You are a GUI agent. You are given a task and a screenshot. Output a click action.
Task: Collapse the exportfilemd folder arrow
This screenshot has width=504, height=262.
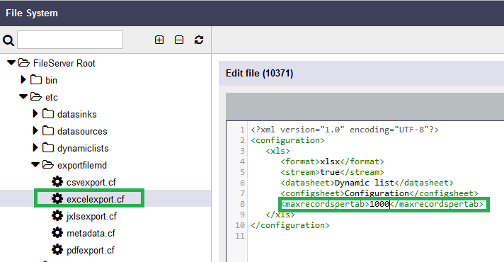(x=35, y=165)
